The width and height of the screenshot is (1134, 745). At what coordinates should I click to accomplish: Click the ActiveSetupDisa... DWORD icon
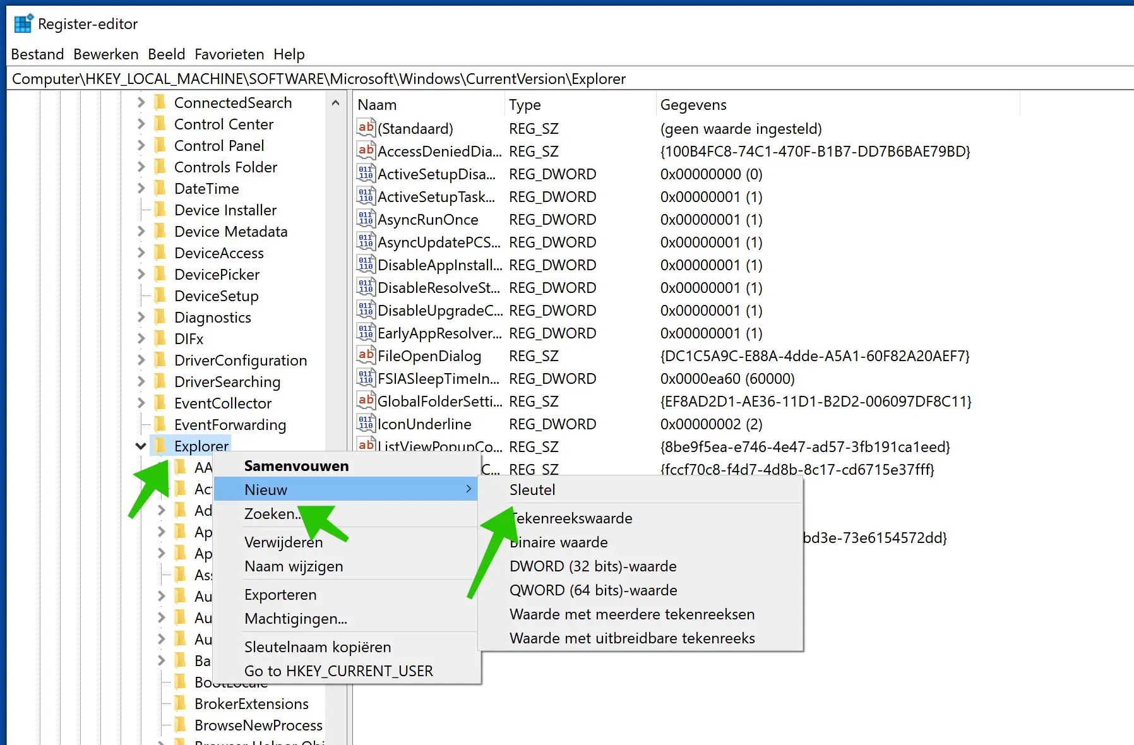pos(366,174)
